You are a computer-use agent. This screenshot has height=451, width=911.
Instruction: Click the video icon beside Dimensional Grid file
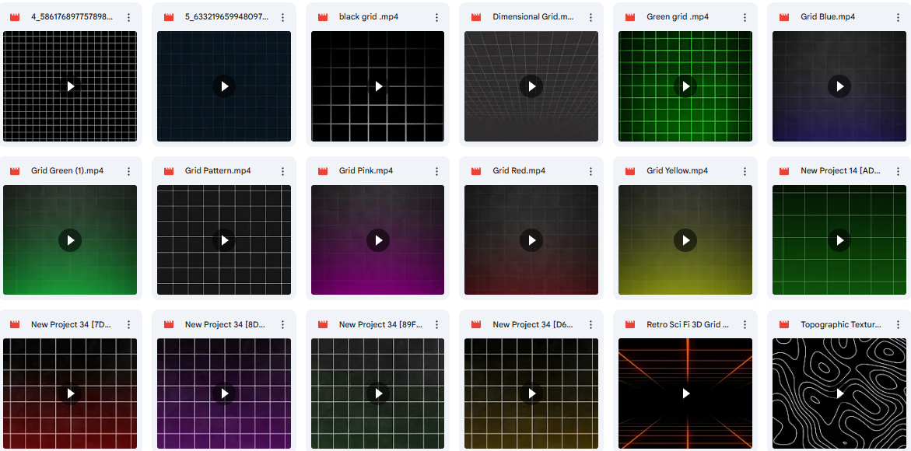pos(475,16)
